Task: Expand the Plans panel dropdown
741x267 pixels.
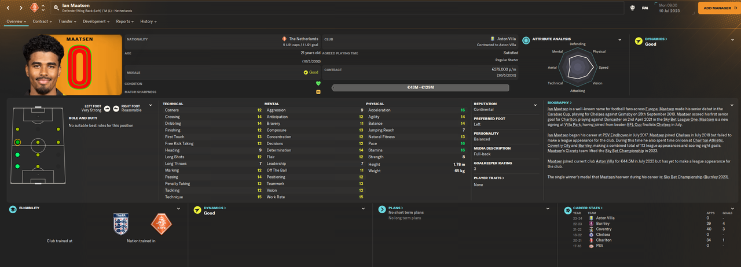Action: (548, 209)
